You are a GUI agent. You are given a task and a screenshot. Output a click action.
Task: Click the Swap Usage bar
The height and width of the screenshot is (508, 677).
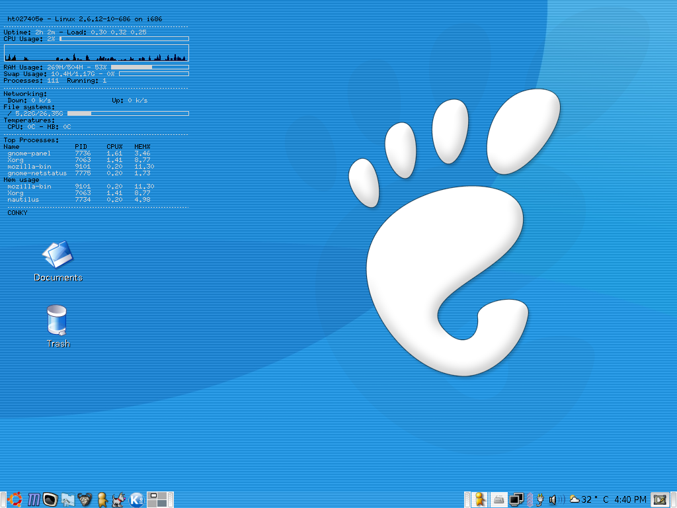(x=153, y=74)
